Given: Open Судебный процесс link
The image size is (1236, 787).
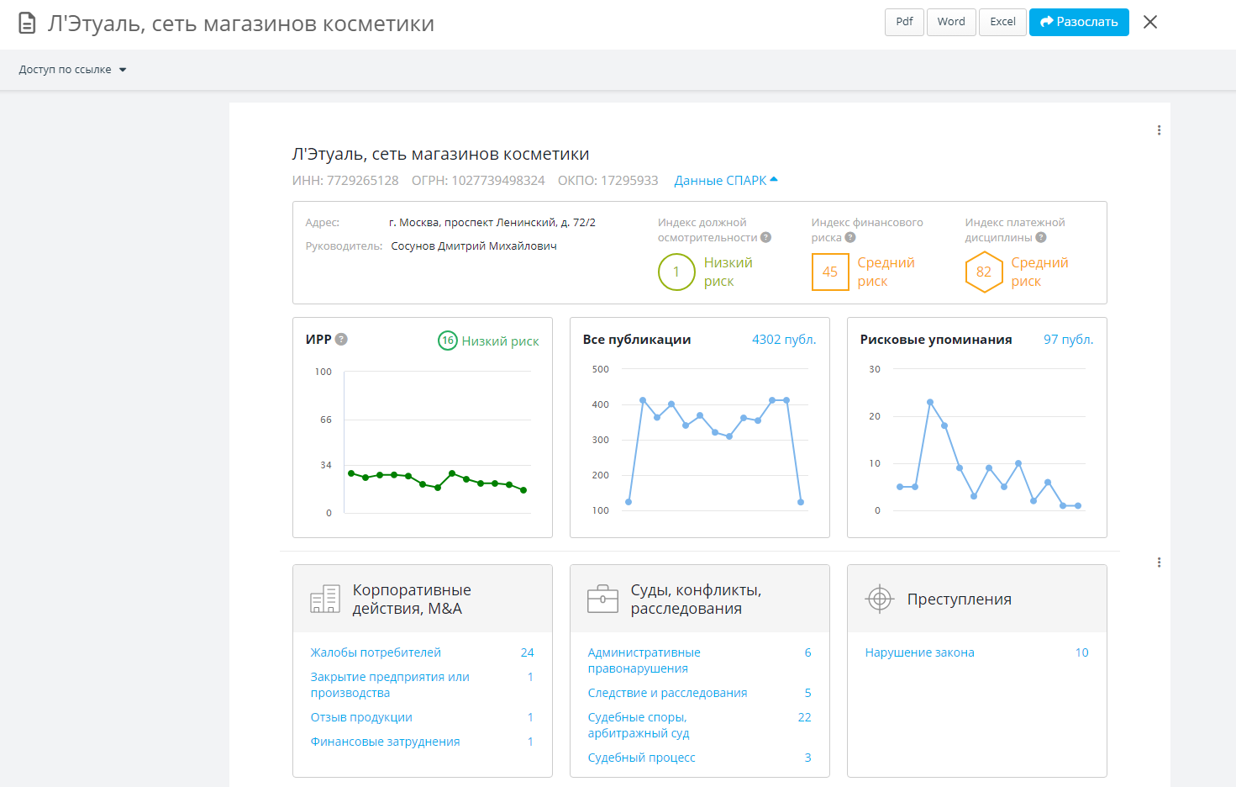Looking at the screenshot, I should (x=641, y=758).
